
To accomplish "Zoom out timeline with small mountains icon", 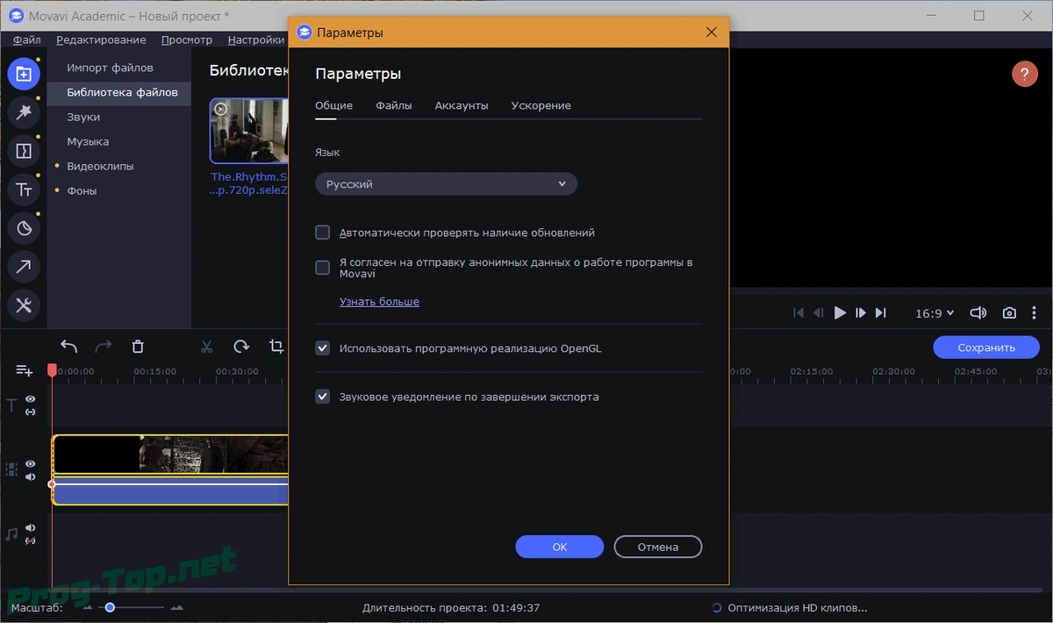I will click(87, 608).
